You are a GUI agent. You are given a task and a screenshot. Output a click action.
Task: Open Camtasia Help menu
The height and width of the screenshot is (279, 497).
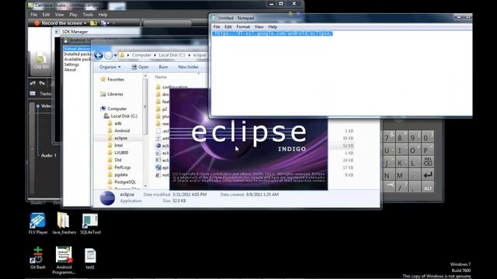click(103, 15)
